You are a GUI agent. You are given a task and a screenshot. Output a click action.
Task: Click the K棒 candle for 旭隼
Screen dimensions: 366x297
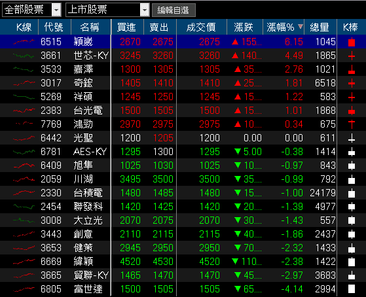[352, 166]
